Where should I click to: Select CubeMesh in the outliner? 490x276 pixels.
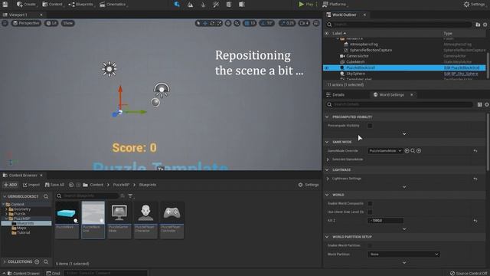click(x=355, y=62)
